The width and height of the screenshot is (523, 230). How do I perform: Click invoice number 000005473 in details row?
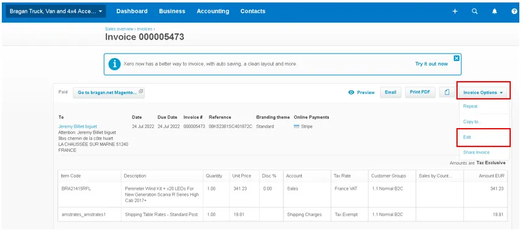[x=194, y=126]
